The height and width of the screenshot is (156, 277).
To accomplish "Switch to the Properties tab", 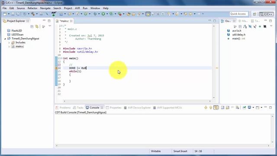I will (x=113, y=107).
